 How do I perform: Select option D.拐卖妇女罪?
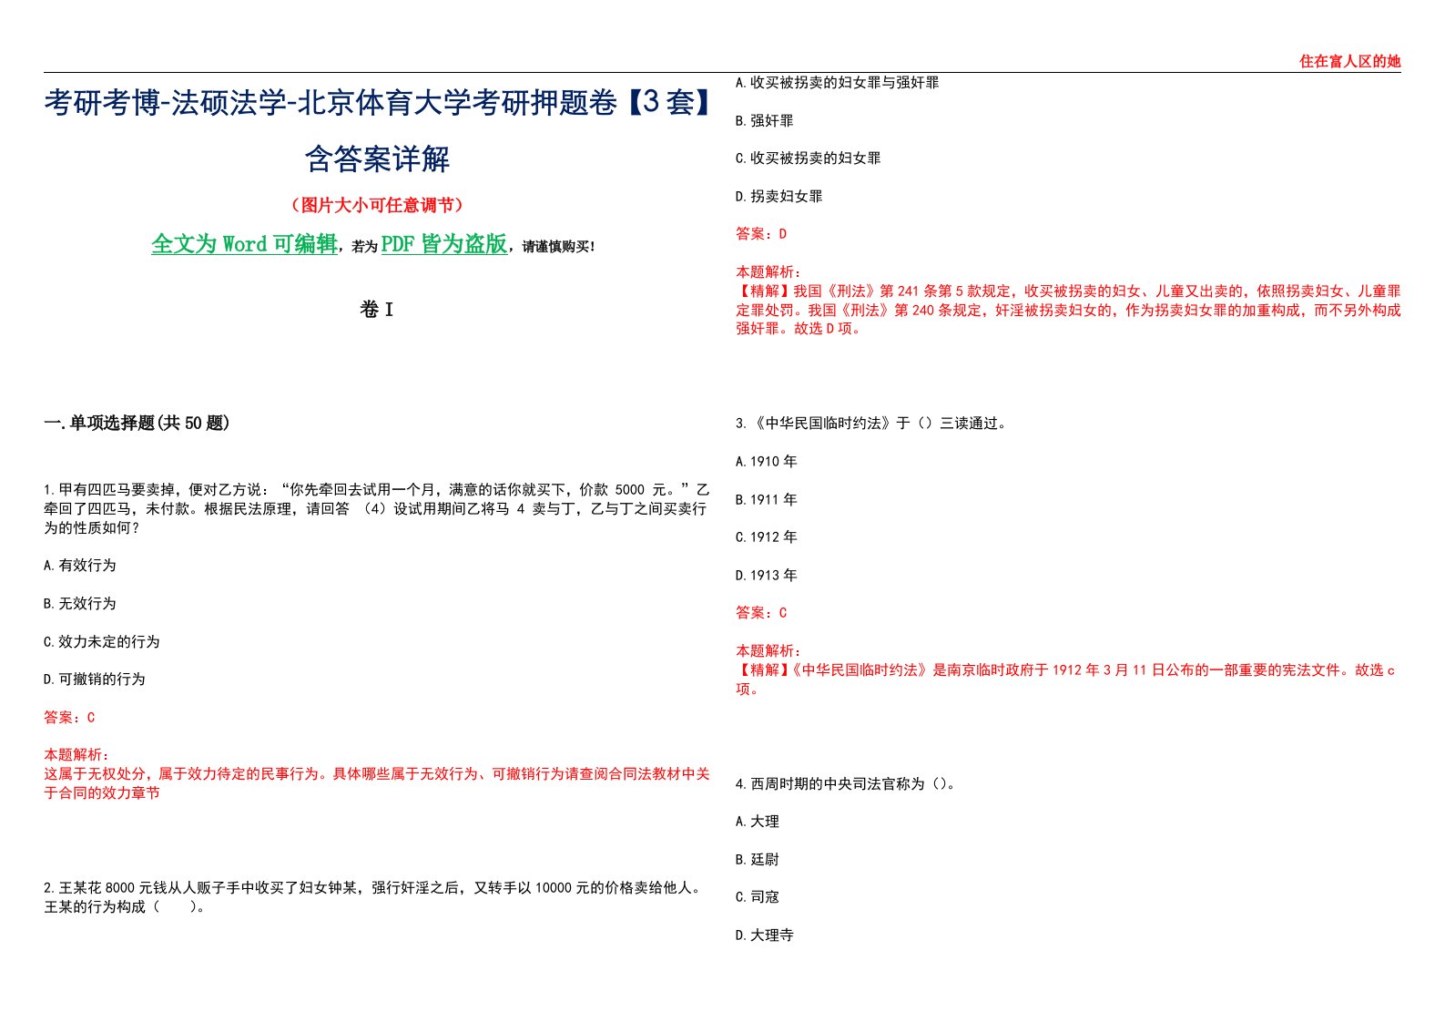pos(778,197)
